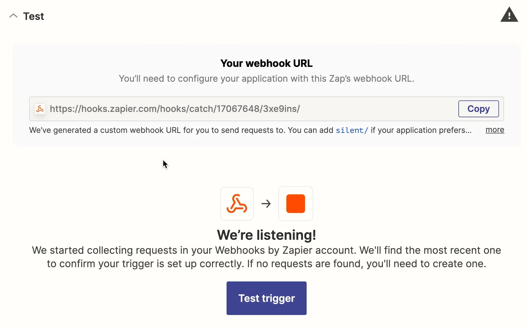Click the large Webhooks by Zapier icon
Viewport: 527px width, 329px height.
(x=237, y=204)
